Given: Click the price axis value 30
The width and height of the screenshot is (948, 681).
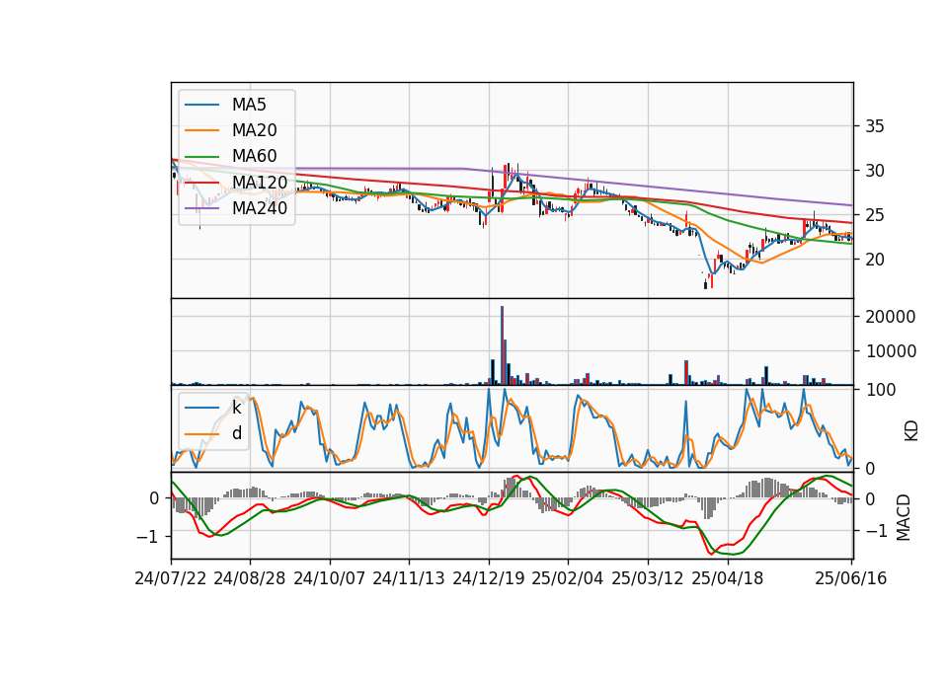Looking at the screenshot, I should click(875, 171).
